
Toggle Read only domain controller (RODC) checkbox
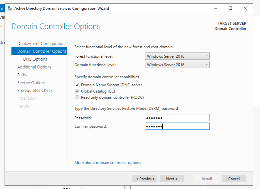tap(77, 97)
